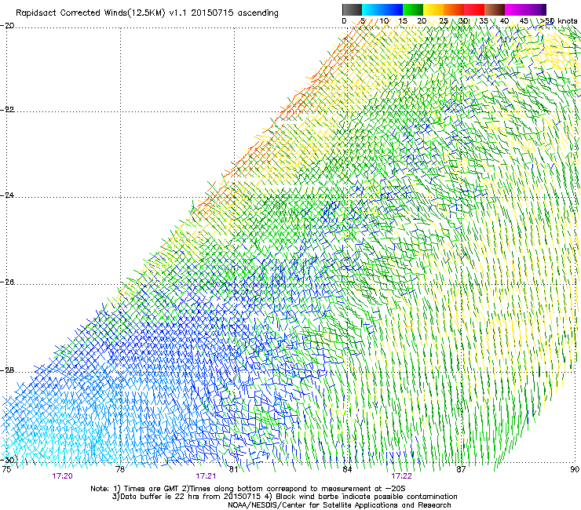The width and height of the screenshot is (581, 510).
Task: Click the yellow 20-25 knots legend swatch
Action: (x=433, y=9)
